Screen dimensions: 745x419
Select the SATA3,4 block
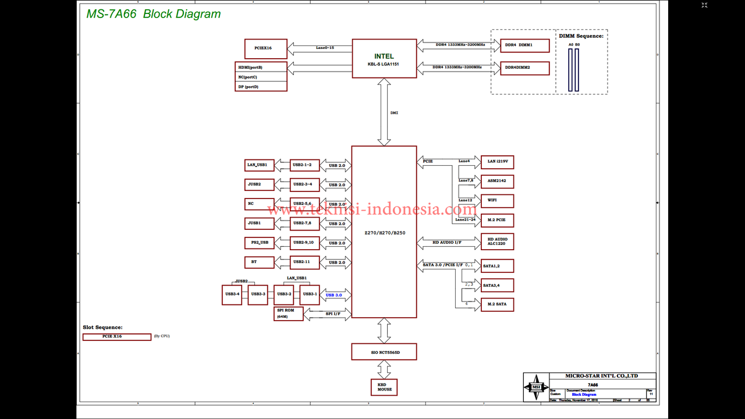(497, 285)
